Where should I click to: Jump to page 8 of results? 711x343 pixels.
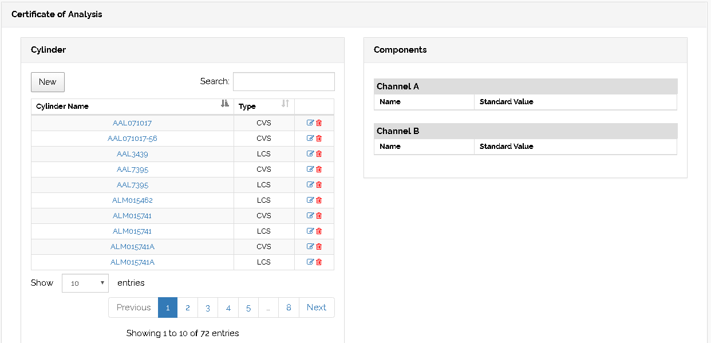pos(289,307)
